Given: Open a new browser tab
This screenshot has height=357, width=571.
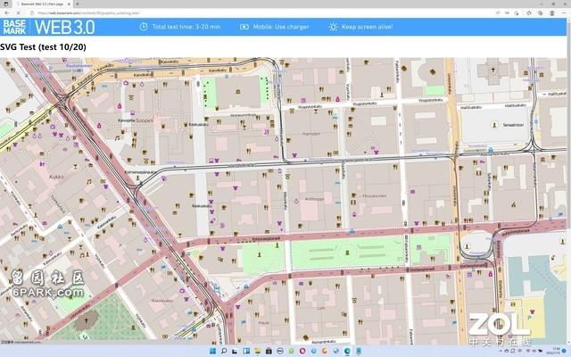Looking at the screenshot, I should [78, 4].
